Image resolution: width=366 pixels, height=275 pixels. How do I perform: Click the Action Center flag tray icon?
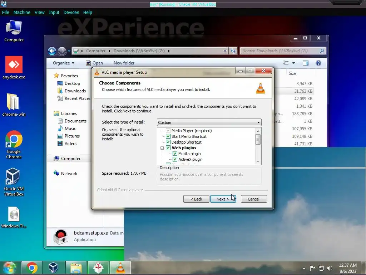pyautogui.click(x=312, y=268)
